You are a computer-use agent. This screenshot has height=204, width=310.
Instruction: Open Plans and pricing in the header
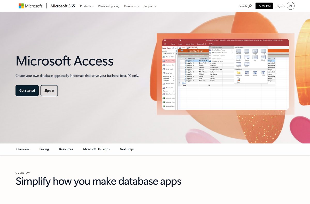click(x=109, y=6)
